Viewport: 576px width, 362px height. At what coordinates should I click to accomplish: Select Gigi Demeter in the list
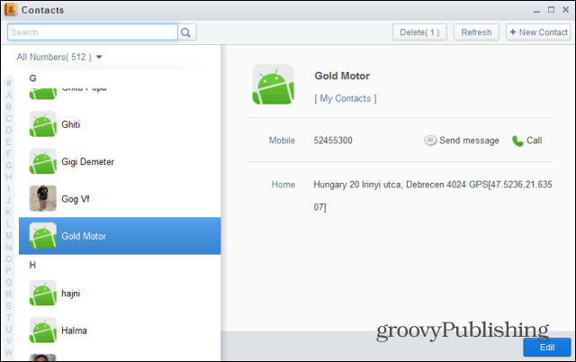click(x=120, y=162)
